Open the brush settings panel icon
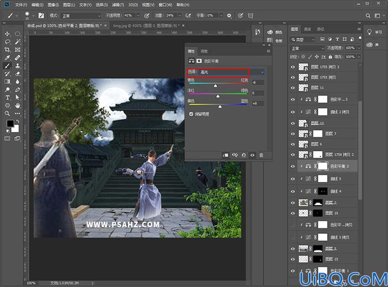The width and height of the screenshot is (388, 287). pyautogui.click(x=41, y=16)
